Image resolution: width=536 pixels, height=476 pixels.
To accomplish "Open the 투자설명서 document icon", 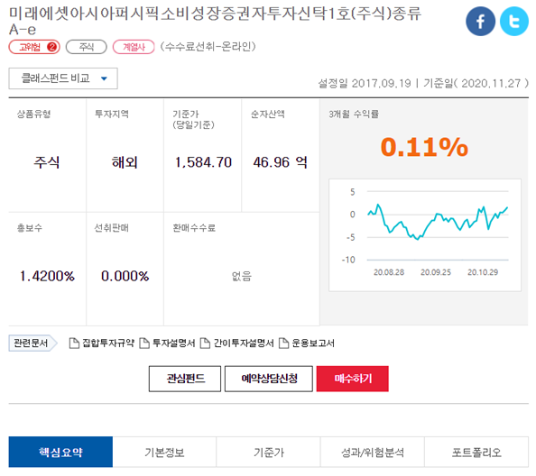I will (x=144, y=343).
